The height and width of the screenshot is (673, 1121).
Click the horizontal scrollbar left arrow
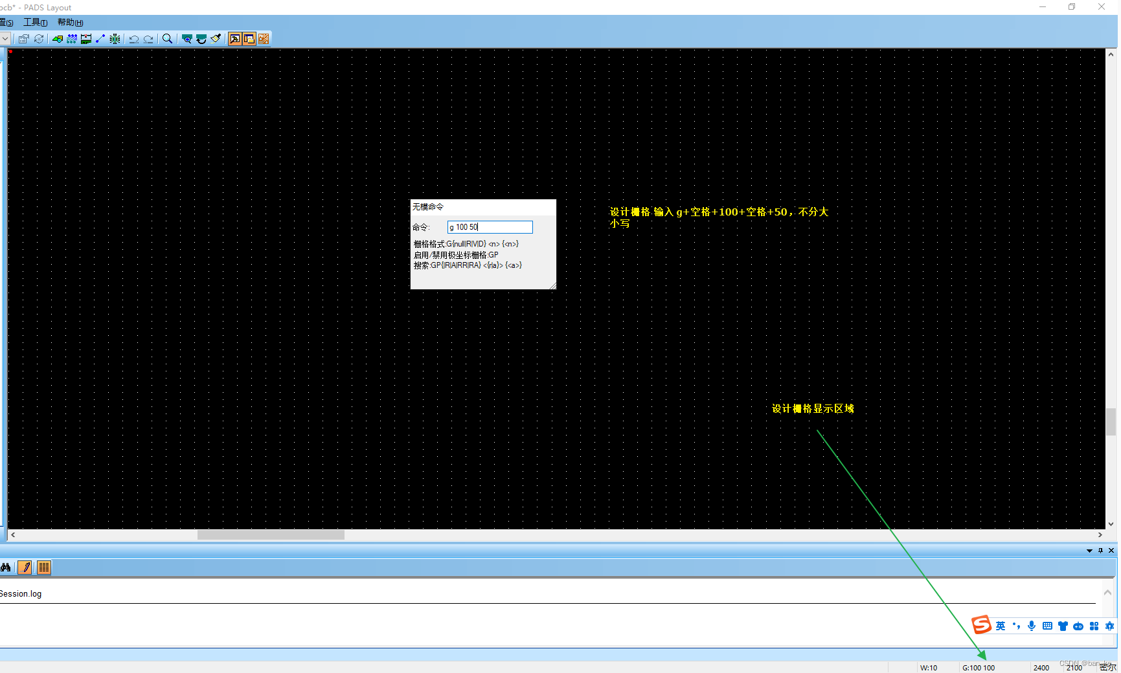(x=13, y=535)
